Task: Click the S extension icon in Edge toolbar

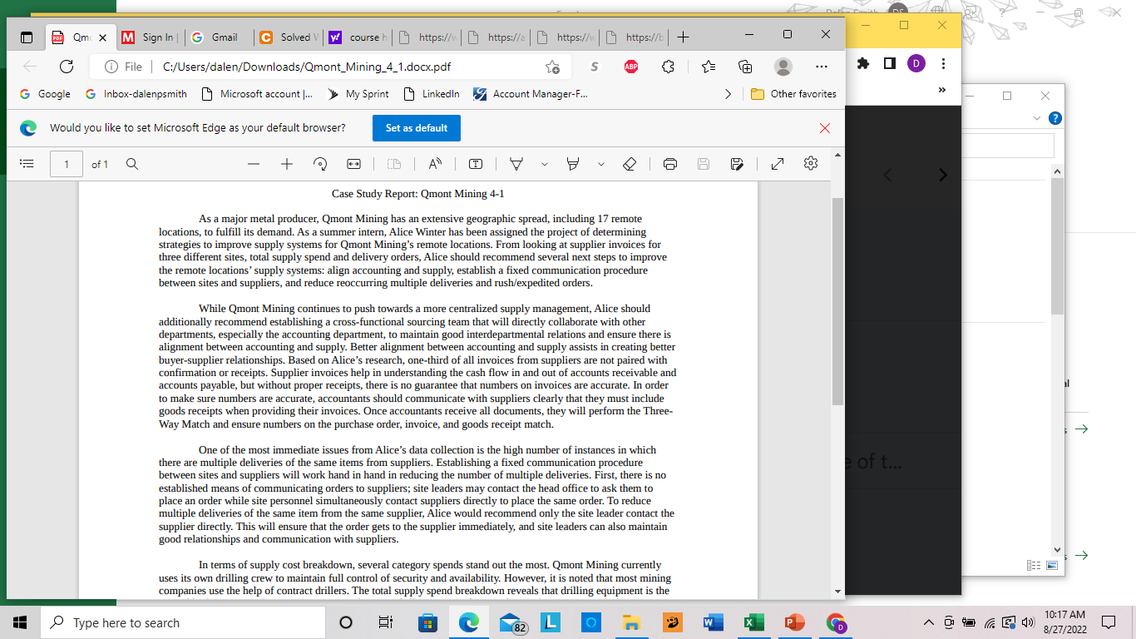Action: [595, 67]
